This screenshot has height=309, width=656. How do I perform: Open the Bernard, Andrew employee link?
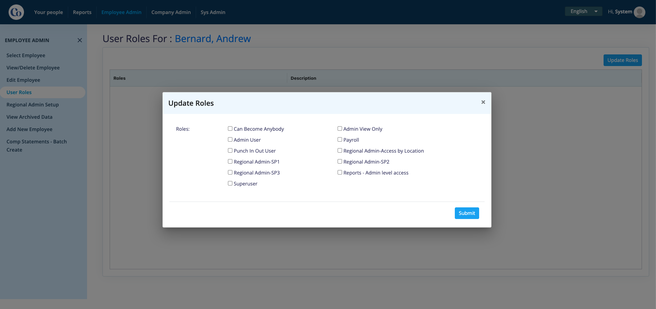coord(213,39)
